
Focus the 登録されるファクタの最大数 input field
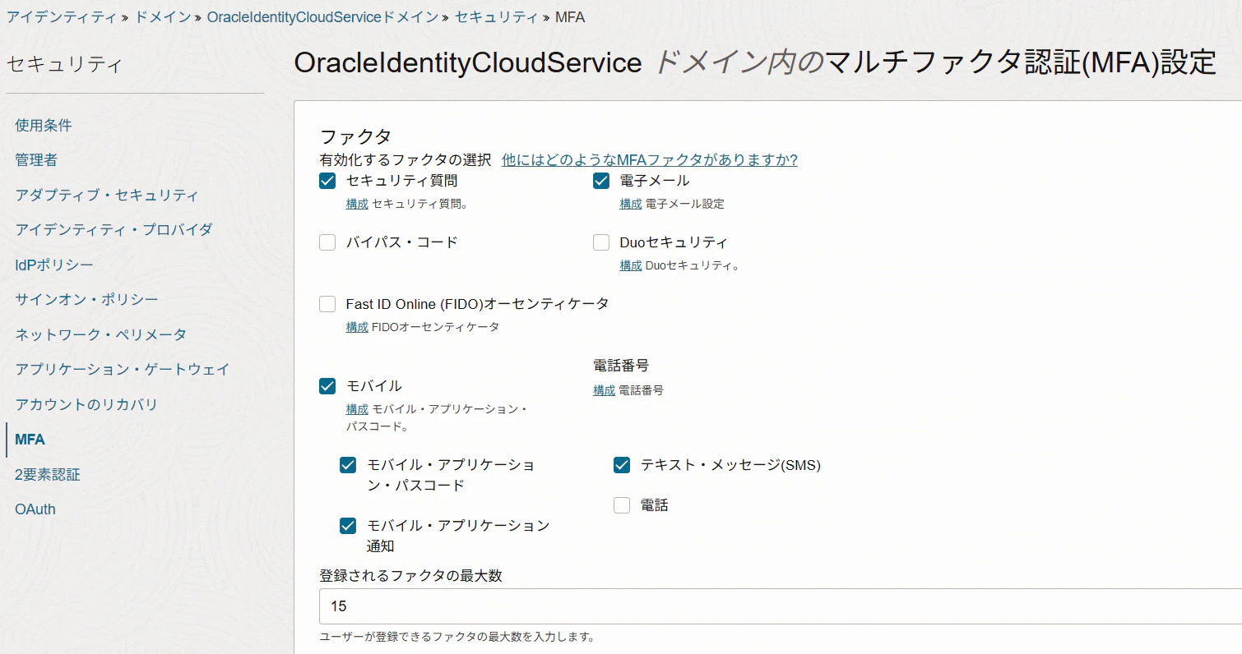pos(781,606)
